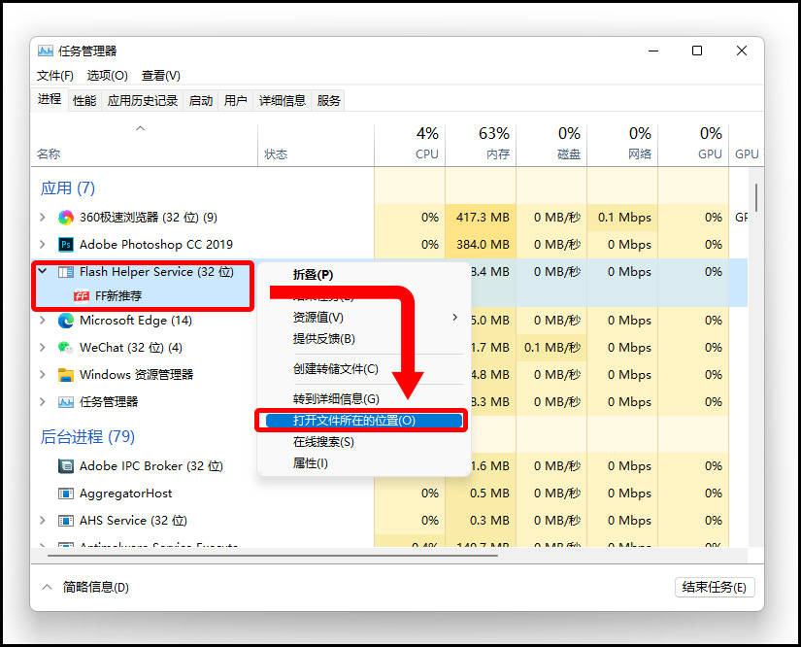Image resolution: width=801 pixels, height=647 pixels.
Task: Open the 选项(O) menu
Action: click(x=107, y=76)
